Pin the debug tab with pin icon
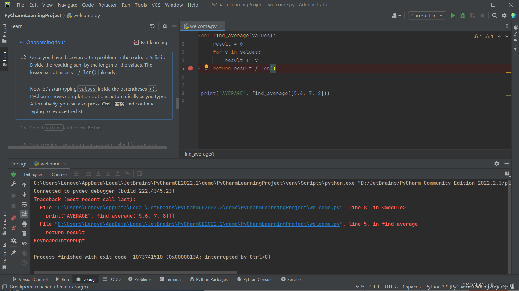 [13, 253]
